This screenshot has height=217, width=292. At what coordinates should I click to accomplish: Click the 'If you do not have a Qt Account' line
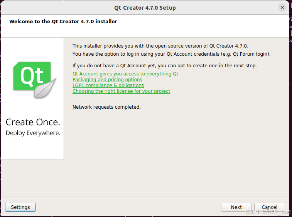(165, 66)
